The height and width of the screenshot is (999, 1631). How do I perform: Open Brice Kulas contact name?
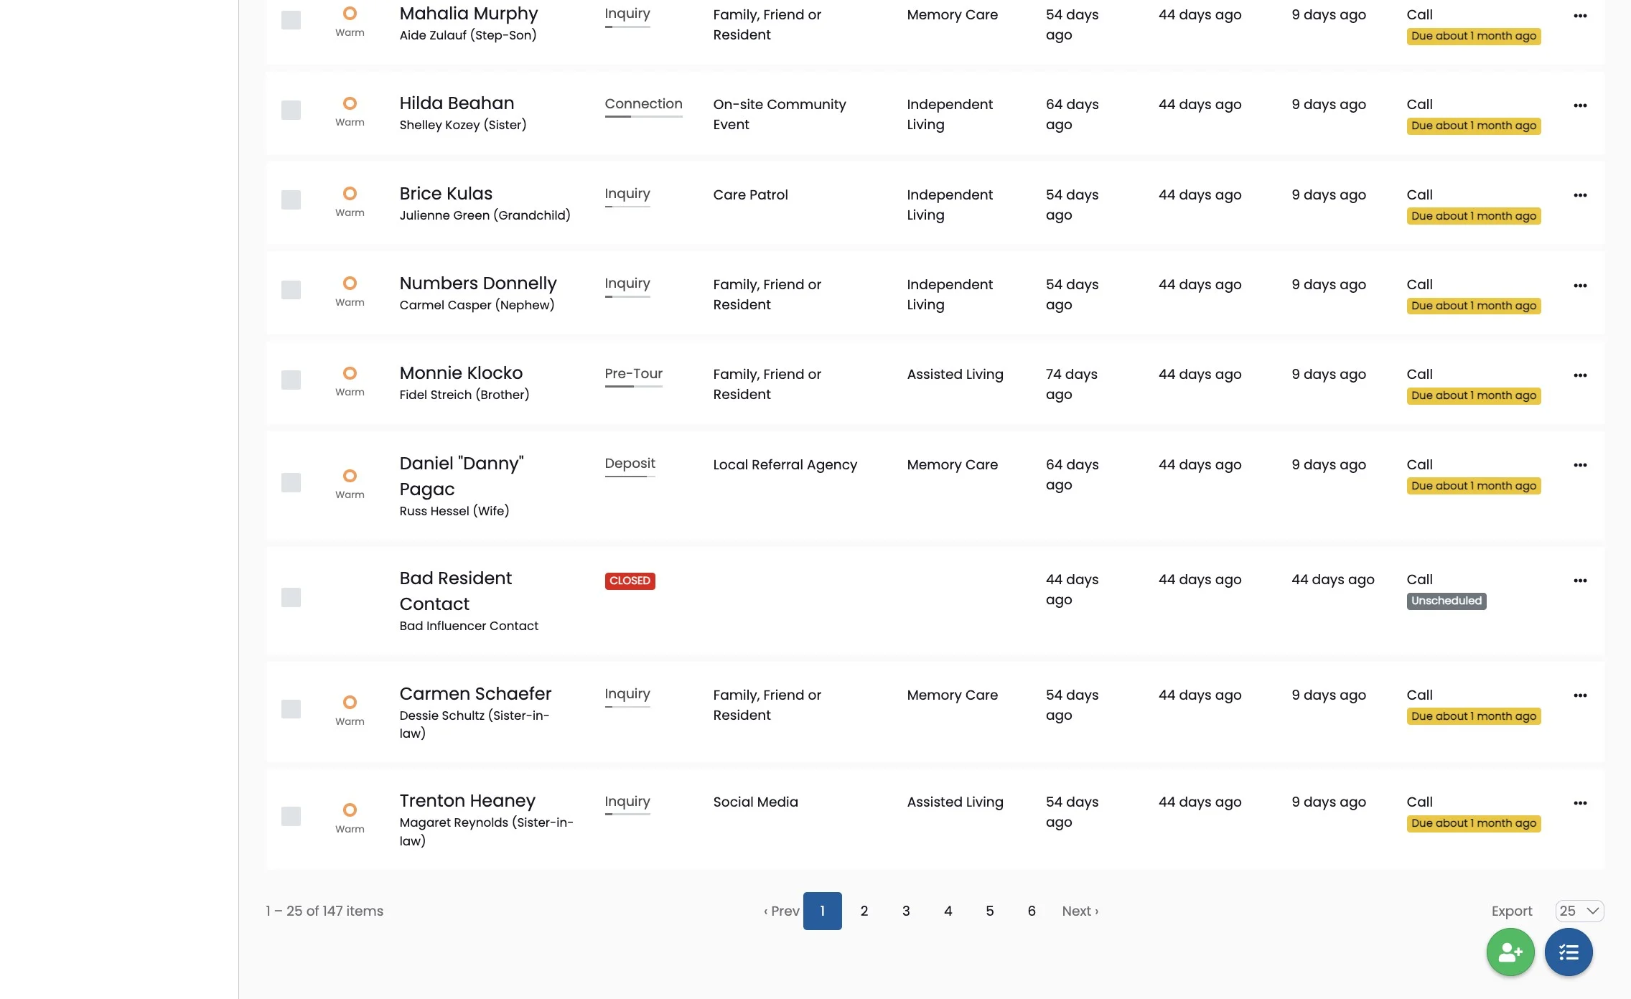click(x=446, y=193)
